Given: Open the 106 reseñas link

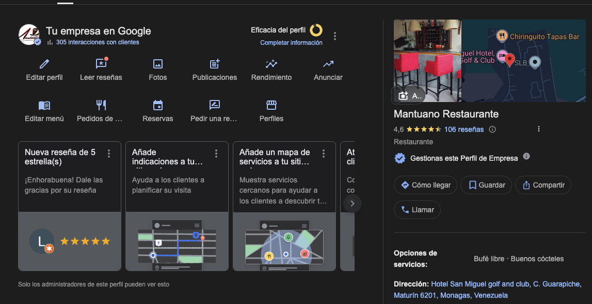Looking at the screenshot, I should 464,129.
